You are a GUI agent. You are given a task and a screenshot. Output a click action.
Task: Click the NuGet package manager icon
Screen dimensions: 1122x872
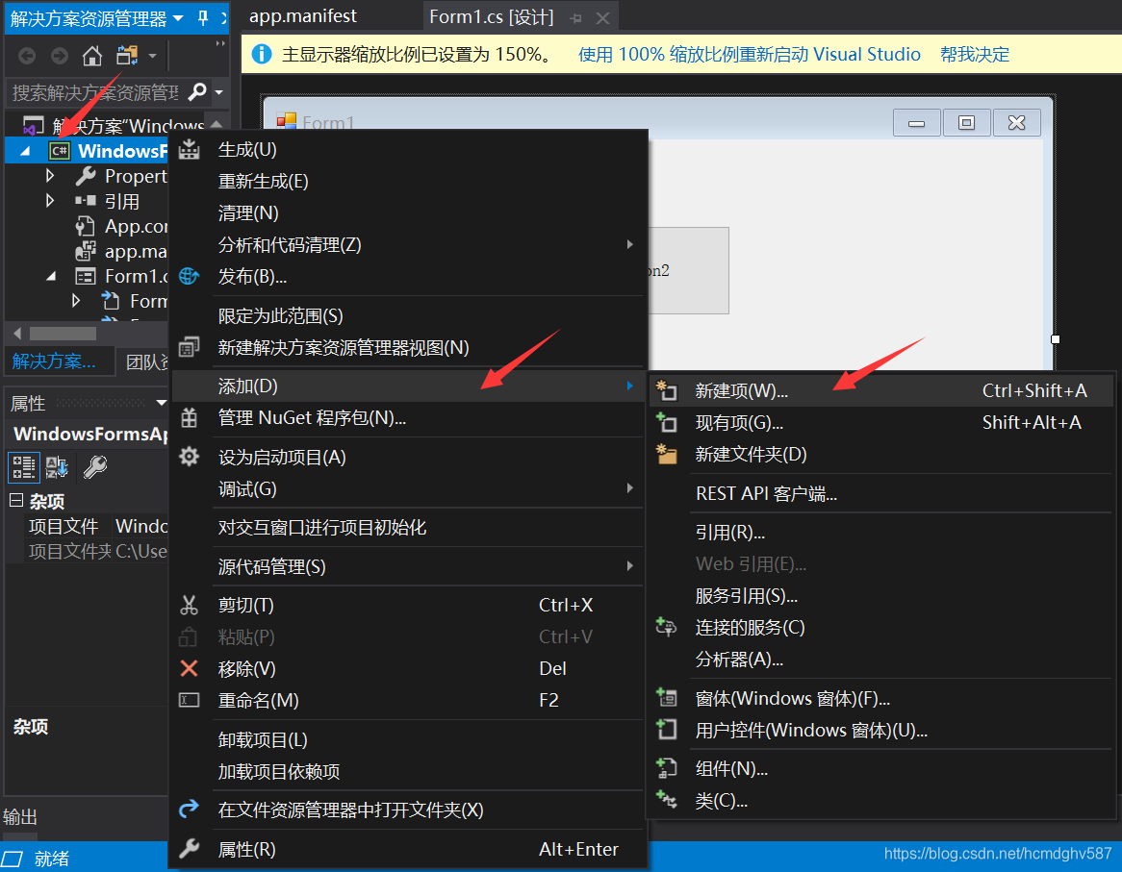pos(189,417)
